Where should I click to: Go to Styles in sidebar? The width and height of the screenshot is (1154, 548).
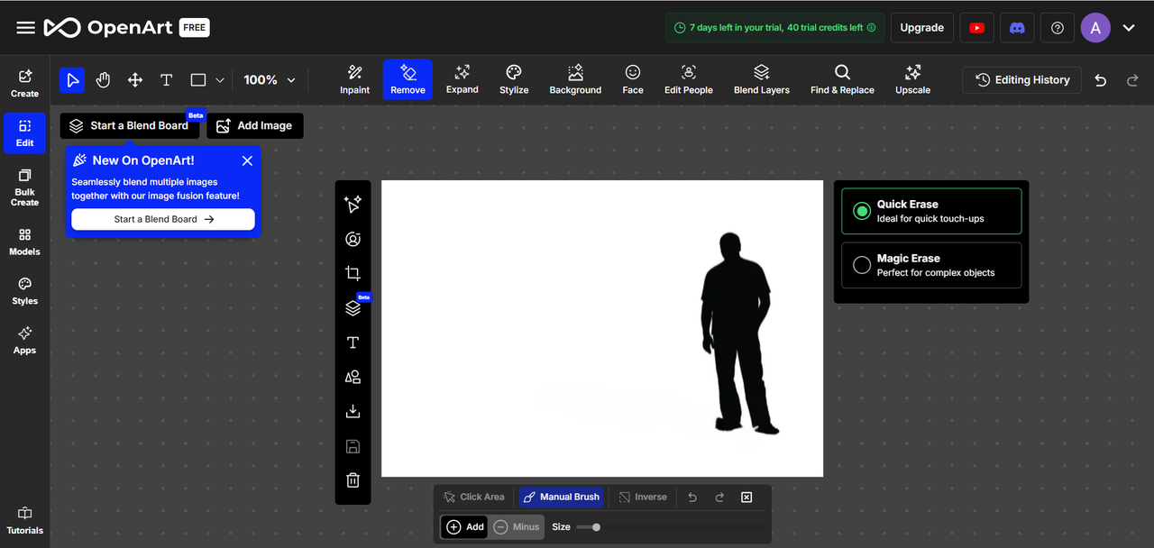pyautogui.click(x=24, y=291)
